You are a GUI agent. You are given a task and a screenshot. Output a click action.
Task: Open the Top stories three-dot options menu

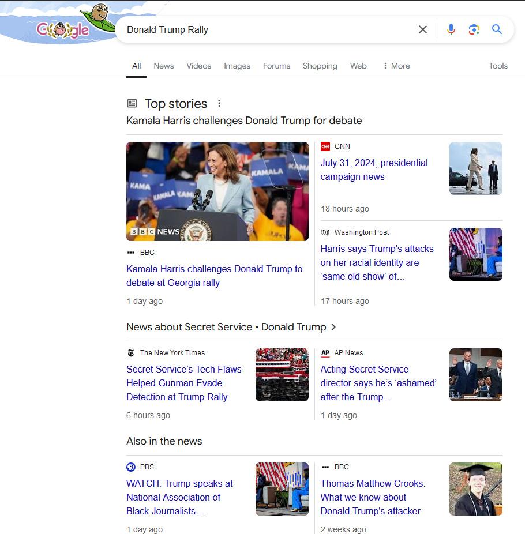point(219,103)
